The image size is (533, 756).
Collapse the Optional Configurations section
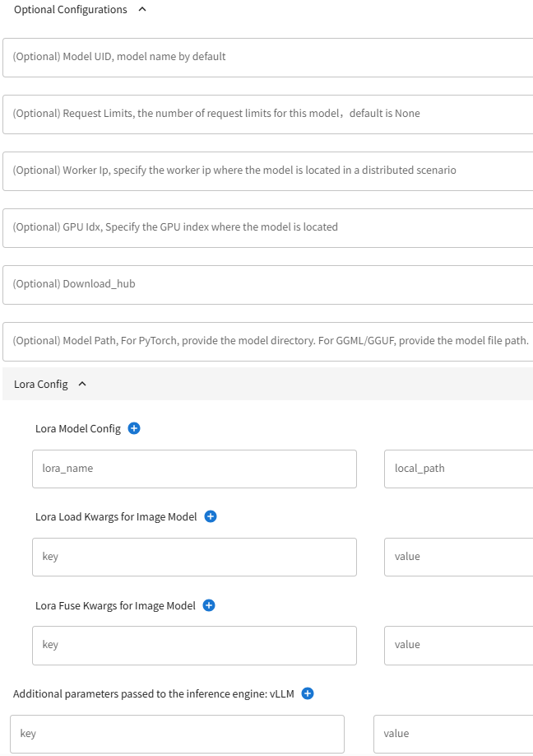[x=142, y=9]
